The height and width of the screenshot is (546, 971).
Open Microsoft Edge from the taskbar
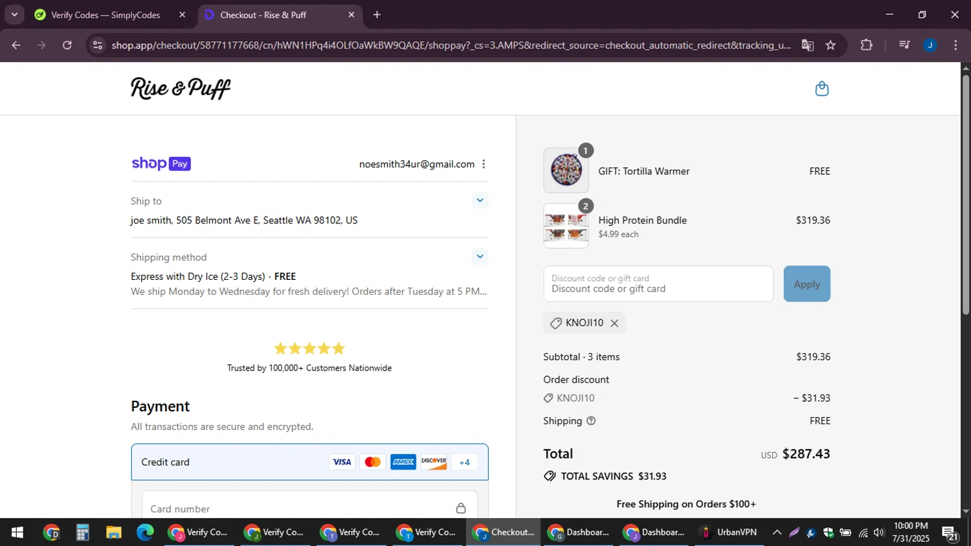145,532
